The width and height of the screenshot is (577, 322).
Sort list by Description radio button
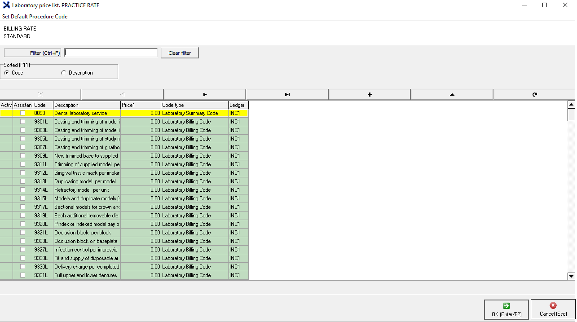(63, 73)
